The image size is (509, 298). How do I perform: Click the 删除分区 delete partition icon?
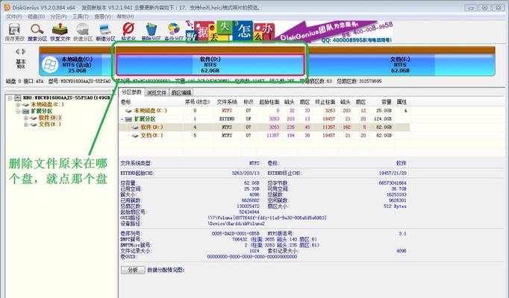151,32
